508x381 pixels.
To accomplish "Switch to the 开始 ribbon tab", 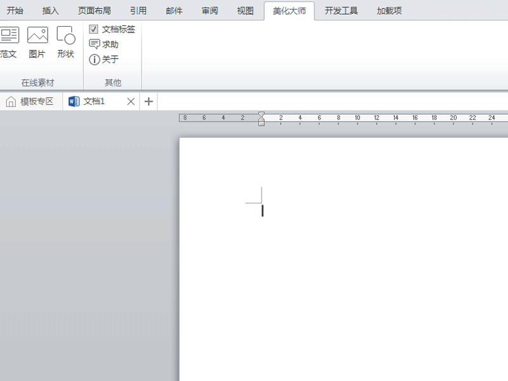I will [x=15, y=10].
